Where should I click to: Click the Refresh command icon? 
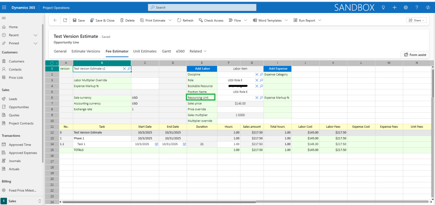[x=179, y=20]
